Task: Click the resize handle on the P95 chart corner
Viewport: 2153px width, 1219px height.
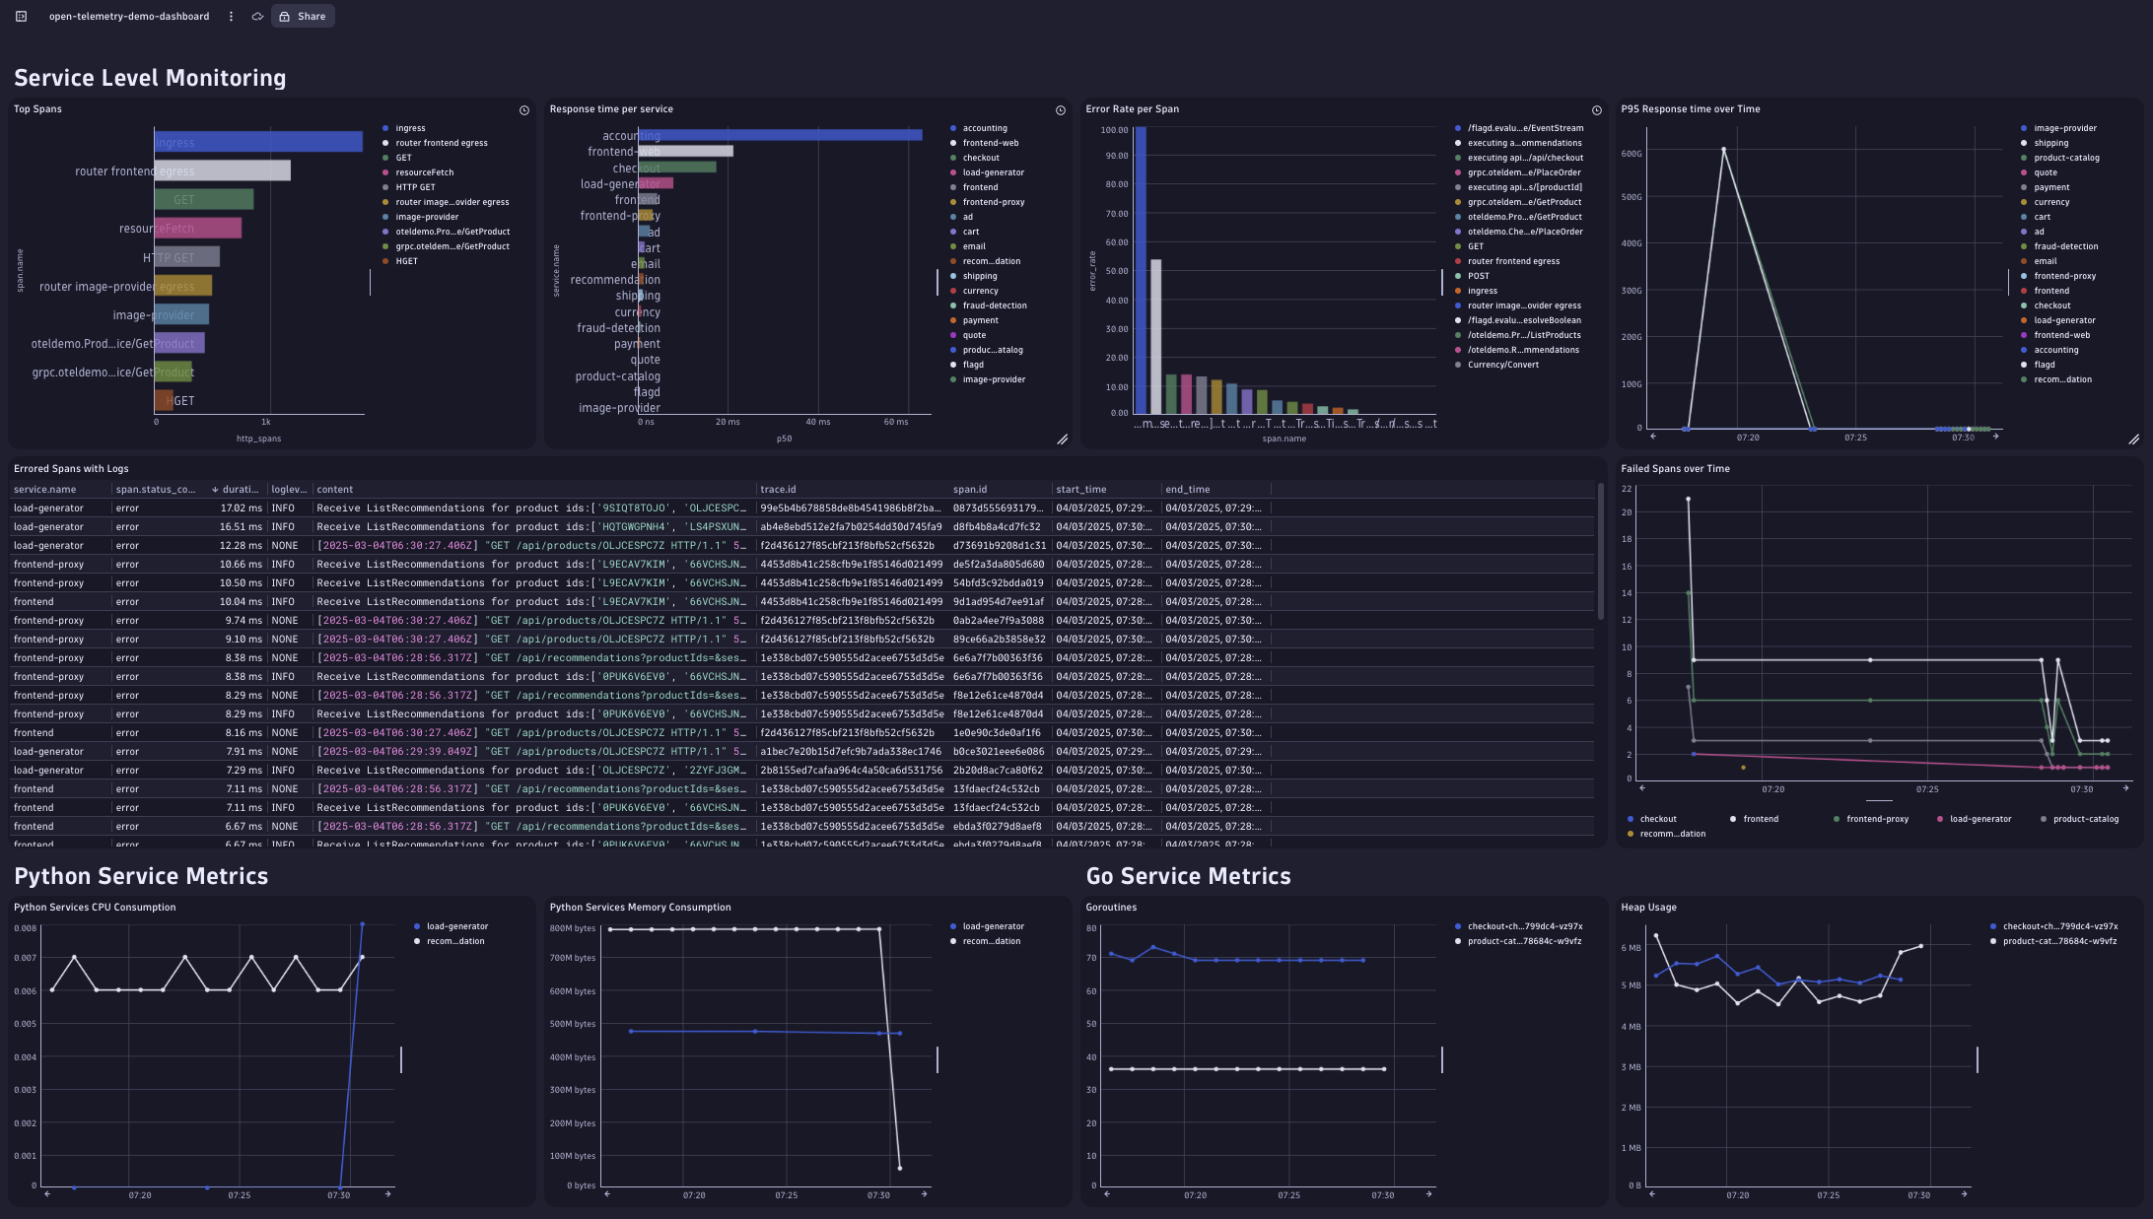Action: tap(2135, 440)
